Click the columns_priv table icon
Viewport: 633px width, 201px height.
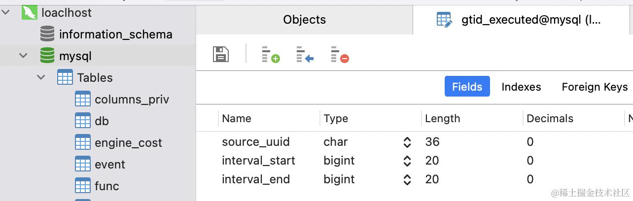point(83,99)
